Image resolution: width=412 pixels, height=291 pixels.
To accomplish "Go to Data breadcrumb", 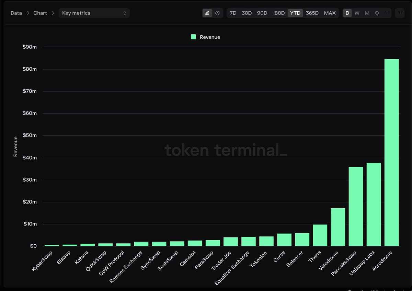I will 16,13.
